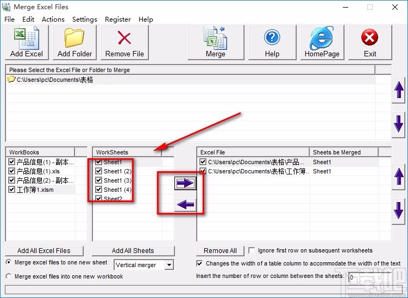Uncheck the Sheet1 (2) worksheet checkbox
This screenshot has width=408, height=298.
coord(99,171)
